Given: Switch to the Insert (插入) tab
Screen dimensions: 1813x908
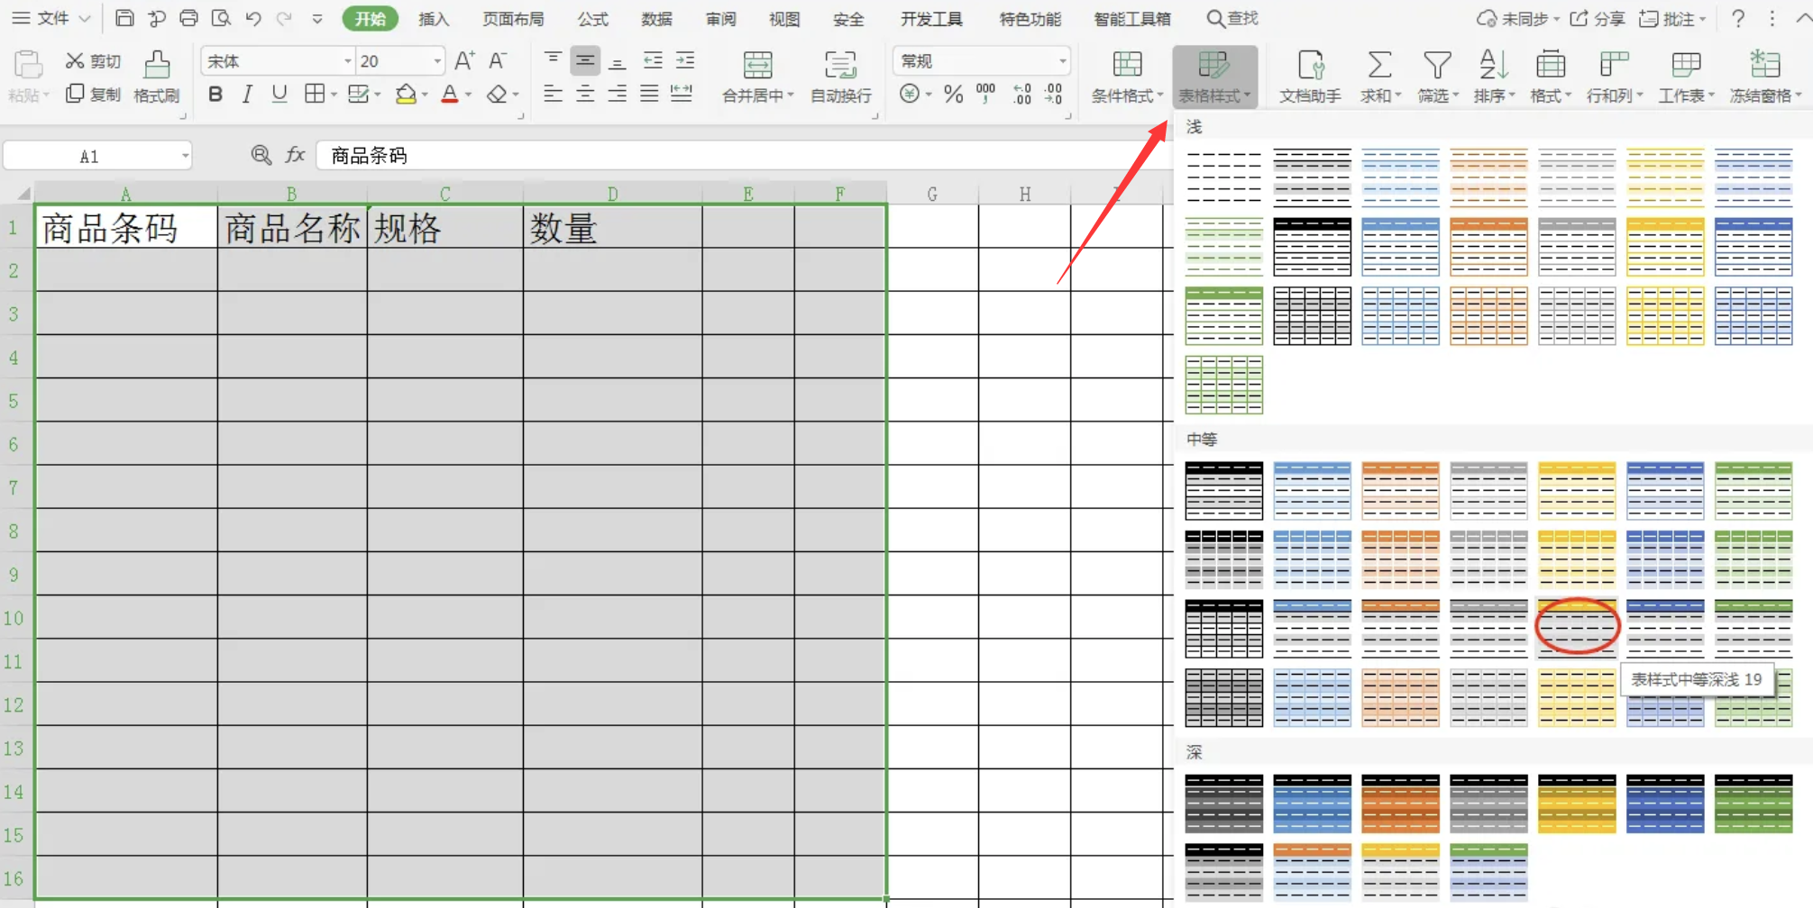Looking at the screenshot, I should pyautogui.click(x=433, y=19).
